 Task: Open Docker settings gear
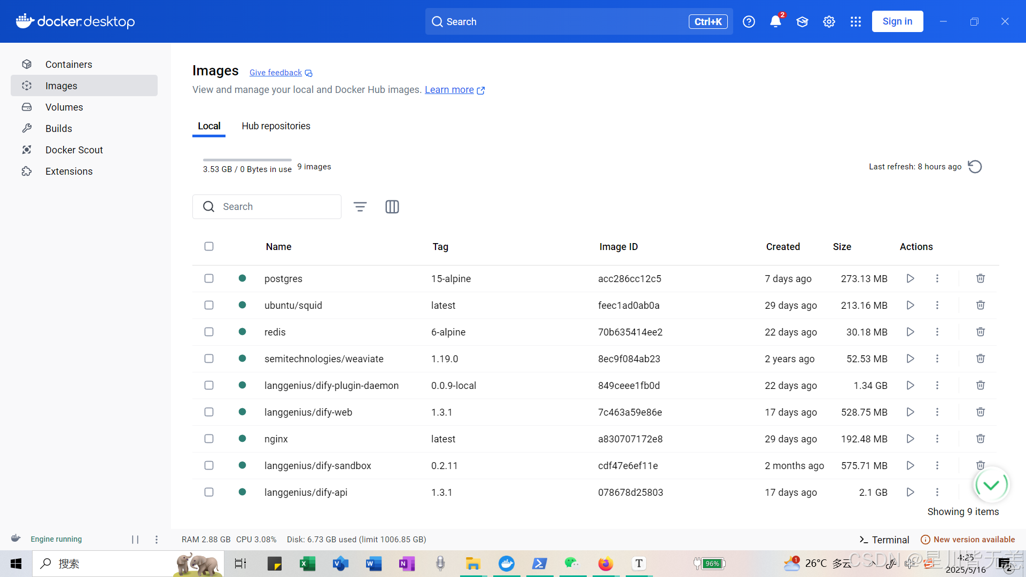[x=829, y=21]
